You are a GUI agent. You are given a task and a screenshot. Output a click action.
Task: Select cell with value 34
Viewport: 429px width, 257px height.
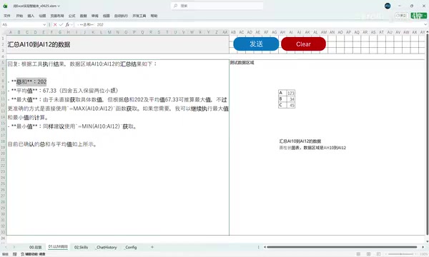pyautogui.click(x=290, y=99)
